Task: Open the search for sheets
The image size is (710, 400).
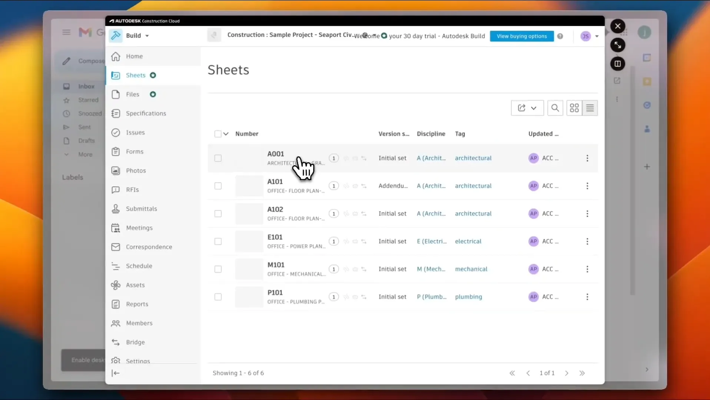Action: point(555,108)
